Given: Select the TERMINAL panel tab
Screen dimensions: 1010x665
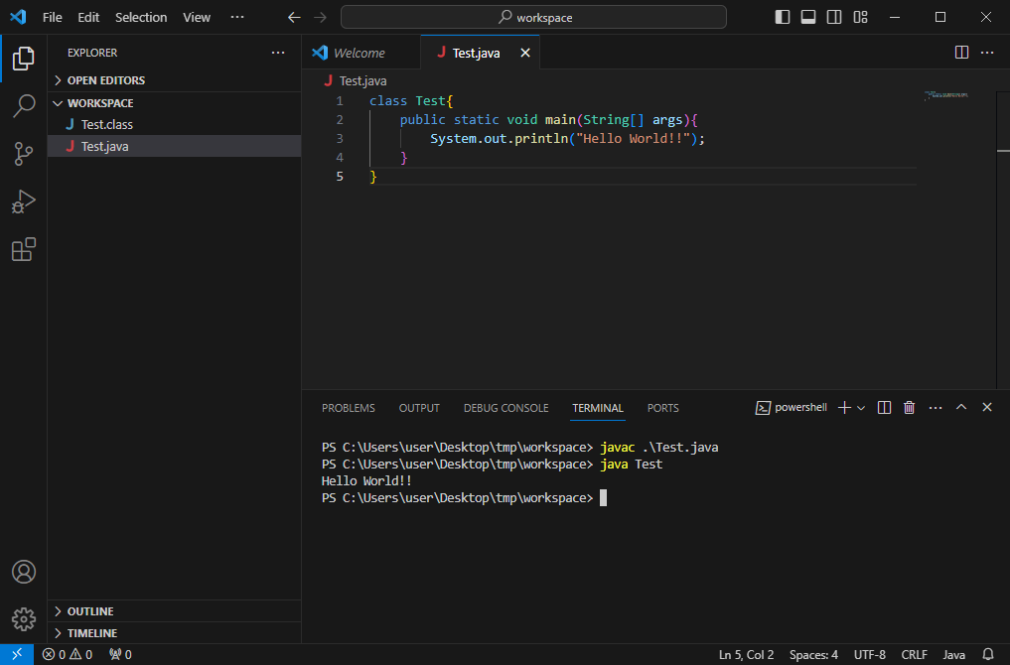Looking at the screenshot, I should 598,408.
